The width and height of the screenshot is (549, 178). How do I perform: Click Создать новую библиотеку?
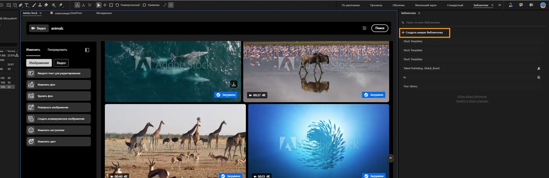tap(424, 33)
